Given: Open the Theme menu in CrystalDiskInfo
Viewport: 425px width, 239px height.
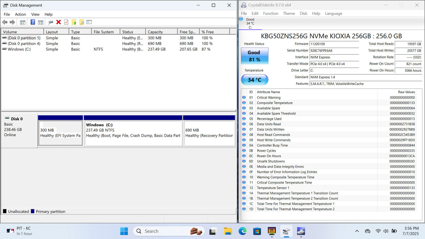Looking at the screenshot, I should [289, 14].
